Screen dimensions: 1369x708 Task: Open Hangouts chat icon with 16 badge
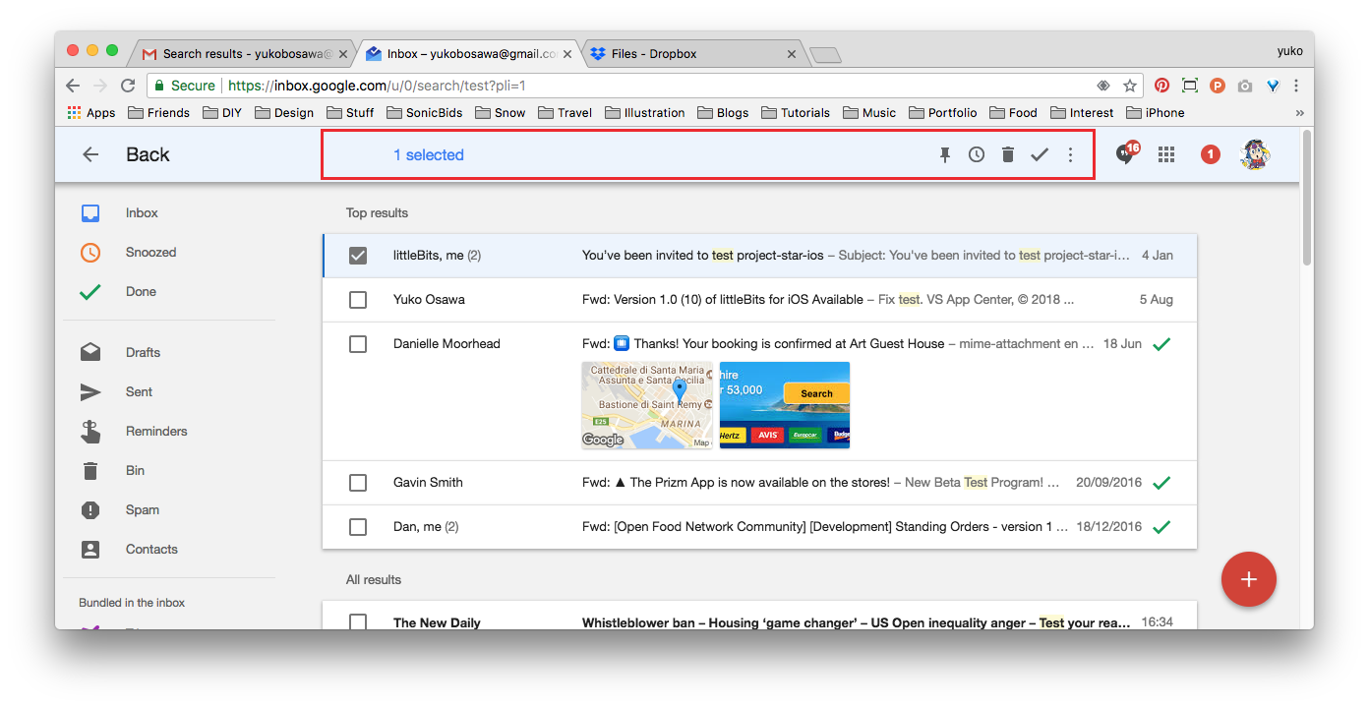click(x=1126, y=153)
